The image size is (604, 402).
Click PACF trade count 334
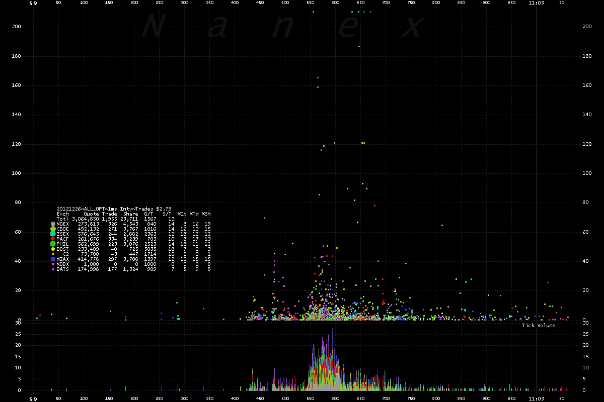tap(113, 239)
